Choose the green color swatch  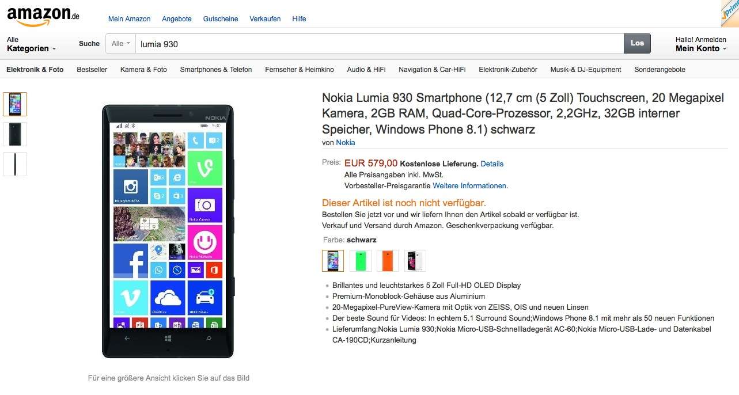(361, 260)
